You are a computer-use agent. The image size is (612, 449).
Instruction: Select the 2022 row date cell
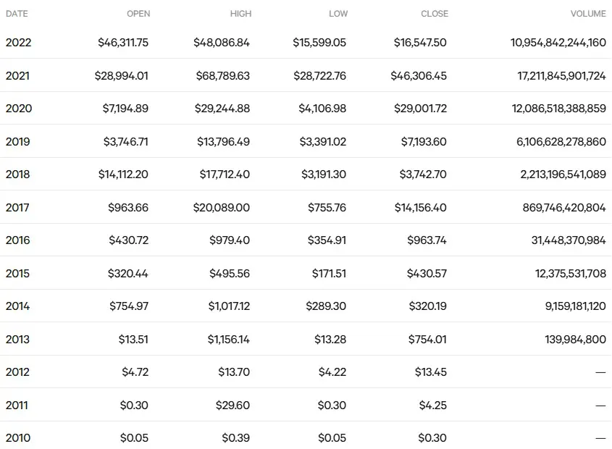point(18,42)
